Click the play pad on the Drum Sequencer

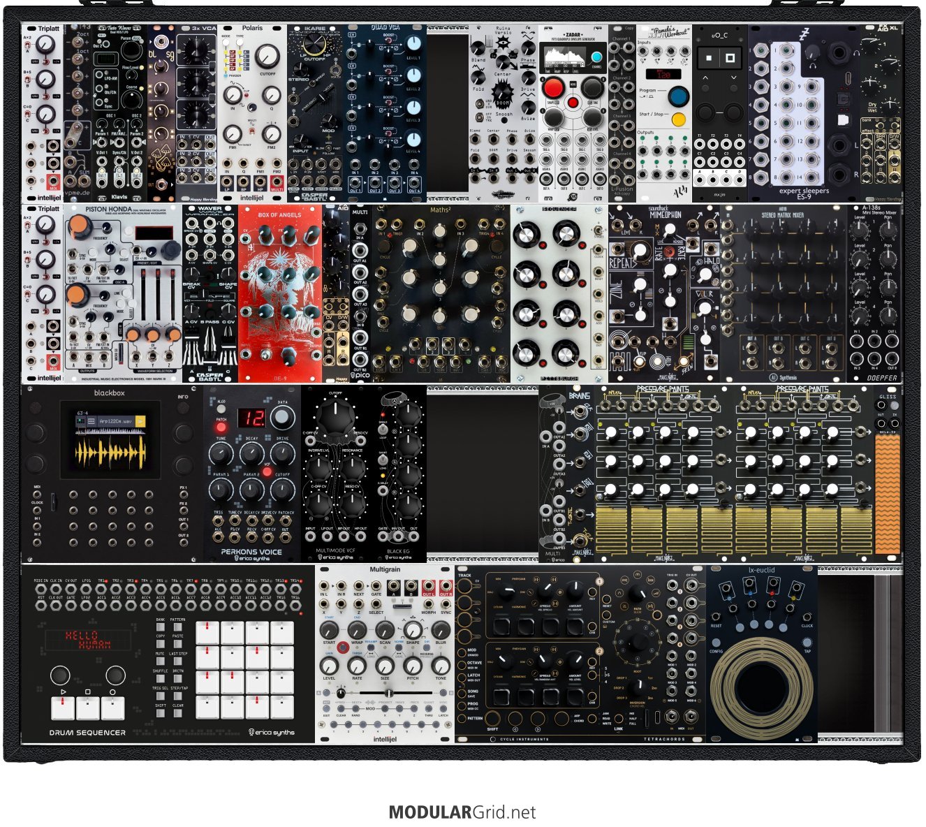click(x=63, y=708)
